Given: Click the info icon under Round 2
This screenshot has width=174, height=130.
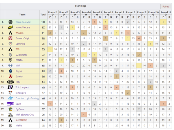Looking at the screenshot, I should 64,14.
